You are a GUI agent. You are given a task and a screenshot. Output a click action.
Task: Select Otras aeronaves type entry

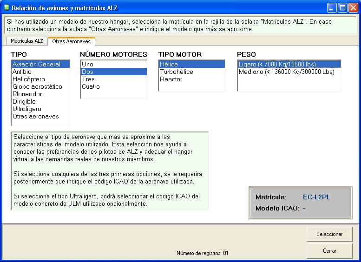coord(40,116)
